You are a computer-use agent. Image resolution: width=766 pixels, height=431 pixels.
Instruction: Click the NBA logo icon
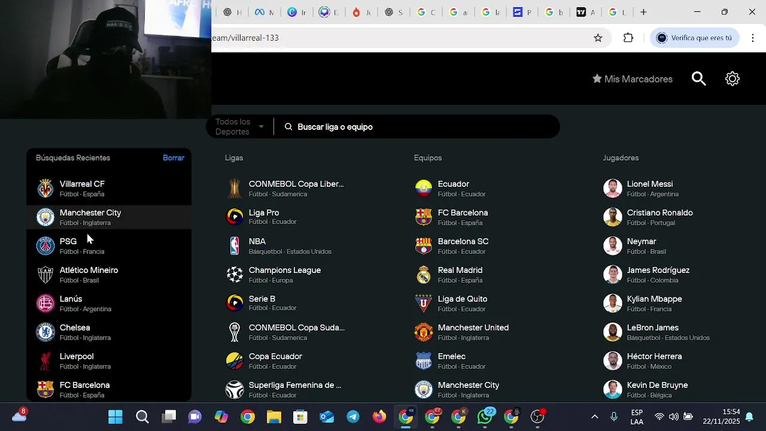pos(235,246)
